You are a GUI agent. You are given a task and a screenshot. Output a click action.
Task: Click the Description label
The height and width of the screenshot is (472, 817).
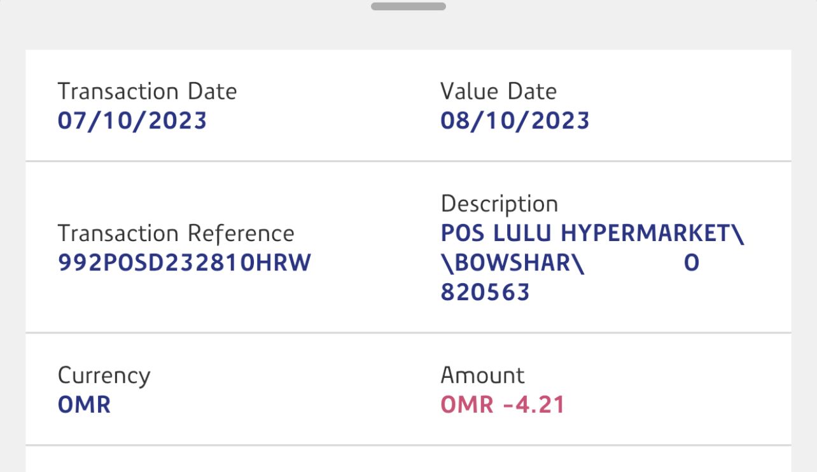click(x=499, y=204)
